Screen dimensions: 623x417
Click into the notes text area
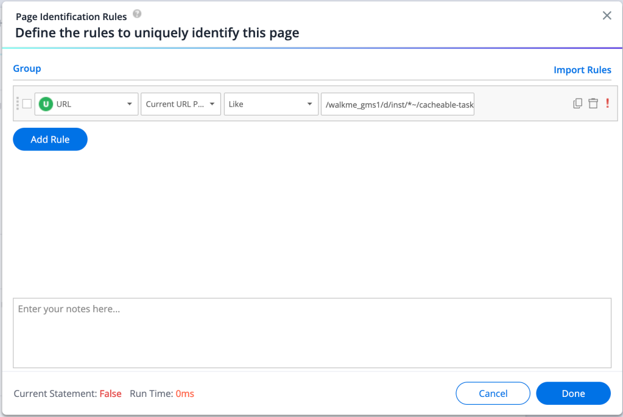pos(312,332)
